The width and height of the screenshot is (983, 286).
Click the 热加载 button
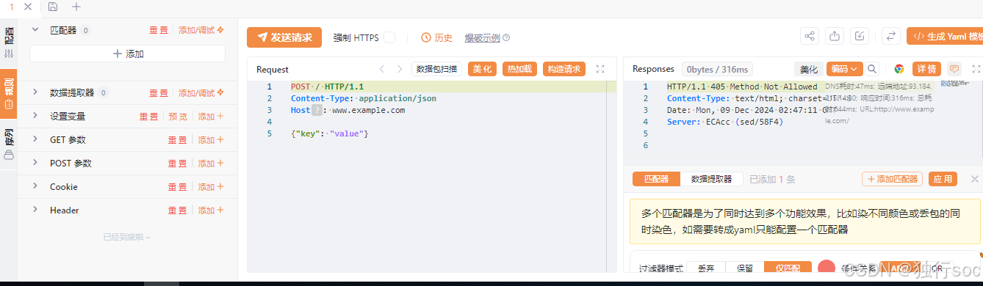pyautogui.click(x=519, y=69)
